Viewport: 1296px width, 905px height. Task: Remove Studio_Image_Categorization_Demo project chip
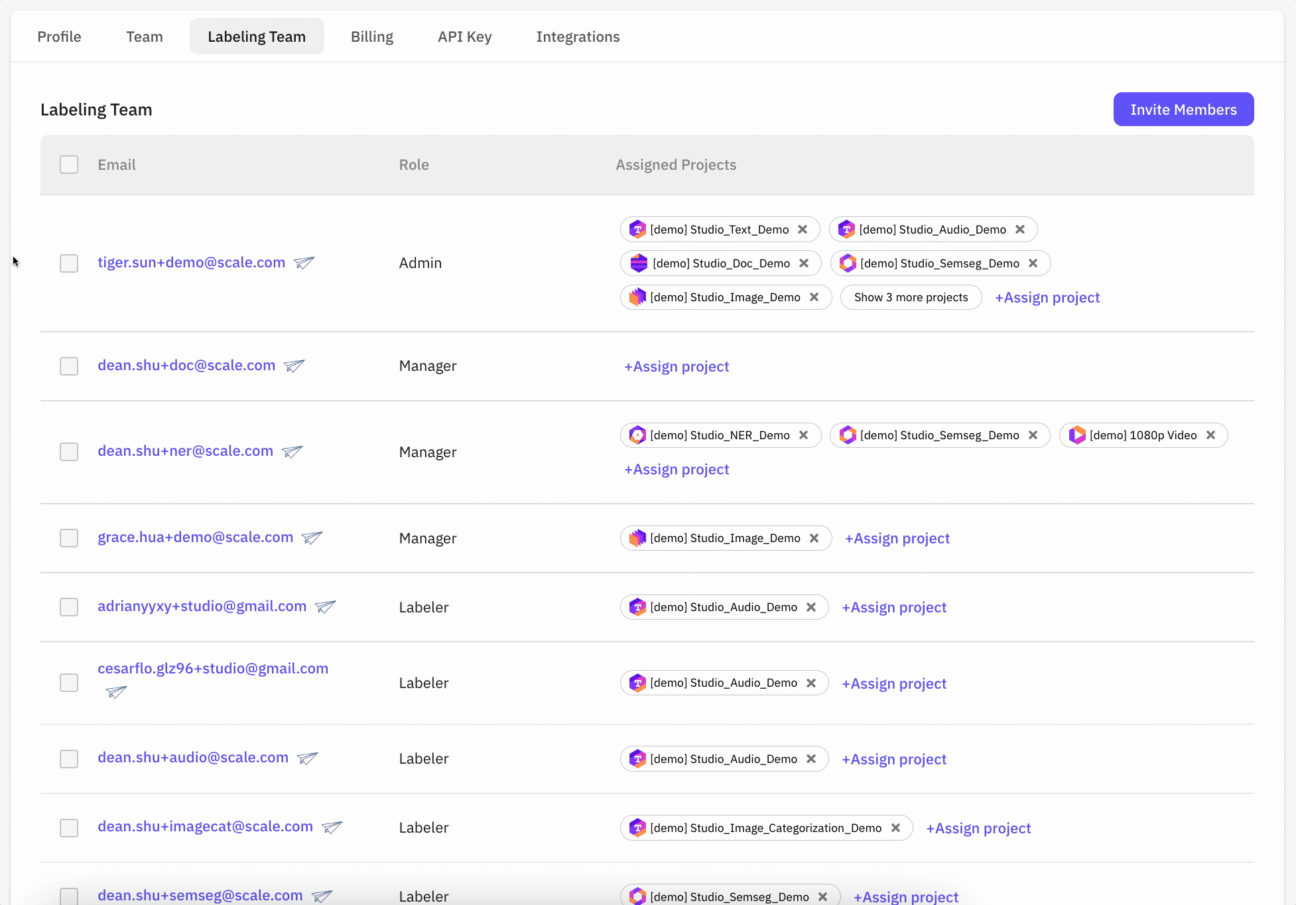pyautogui.click(x=895, y=828)
